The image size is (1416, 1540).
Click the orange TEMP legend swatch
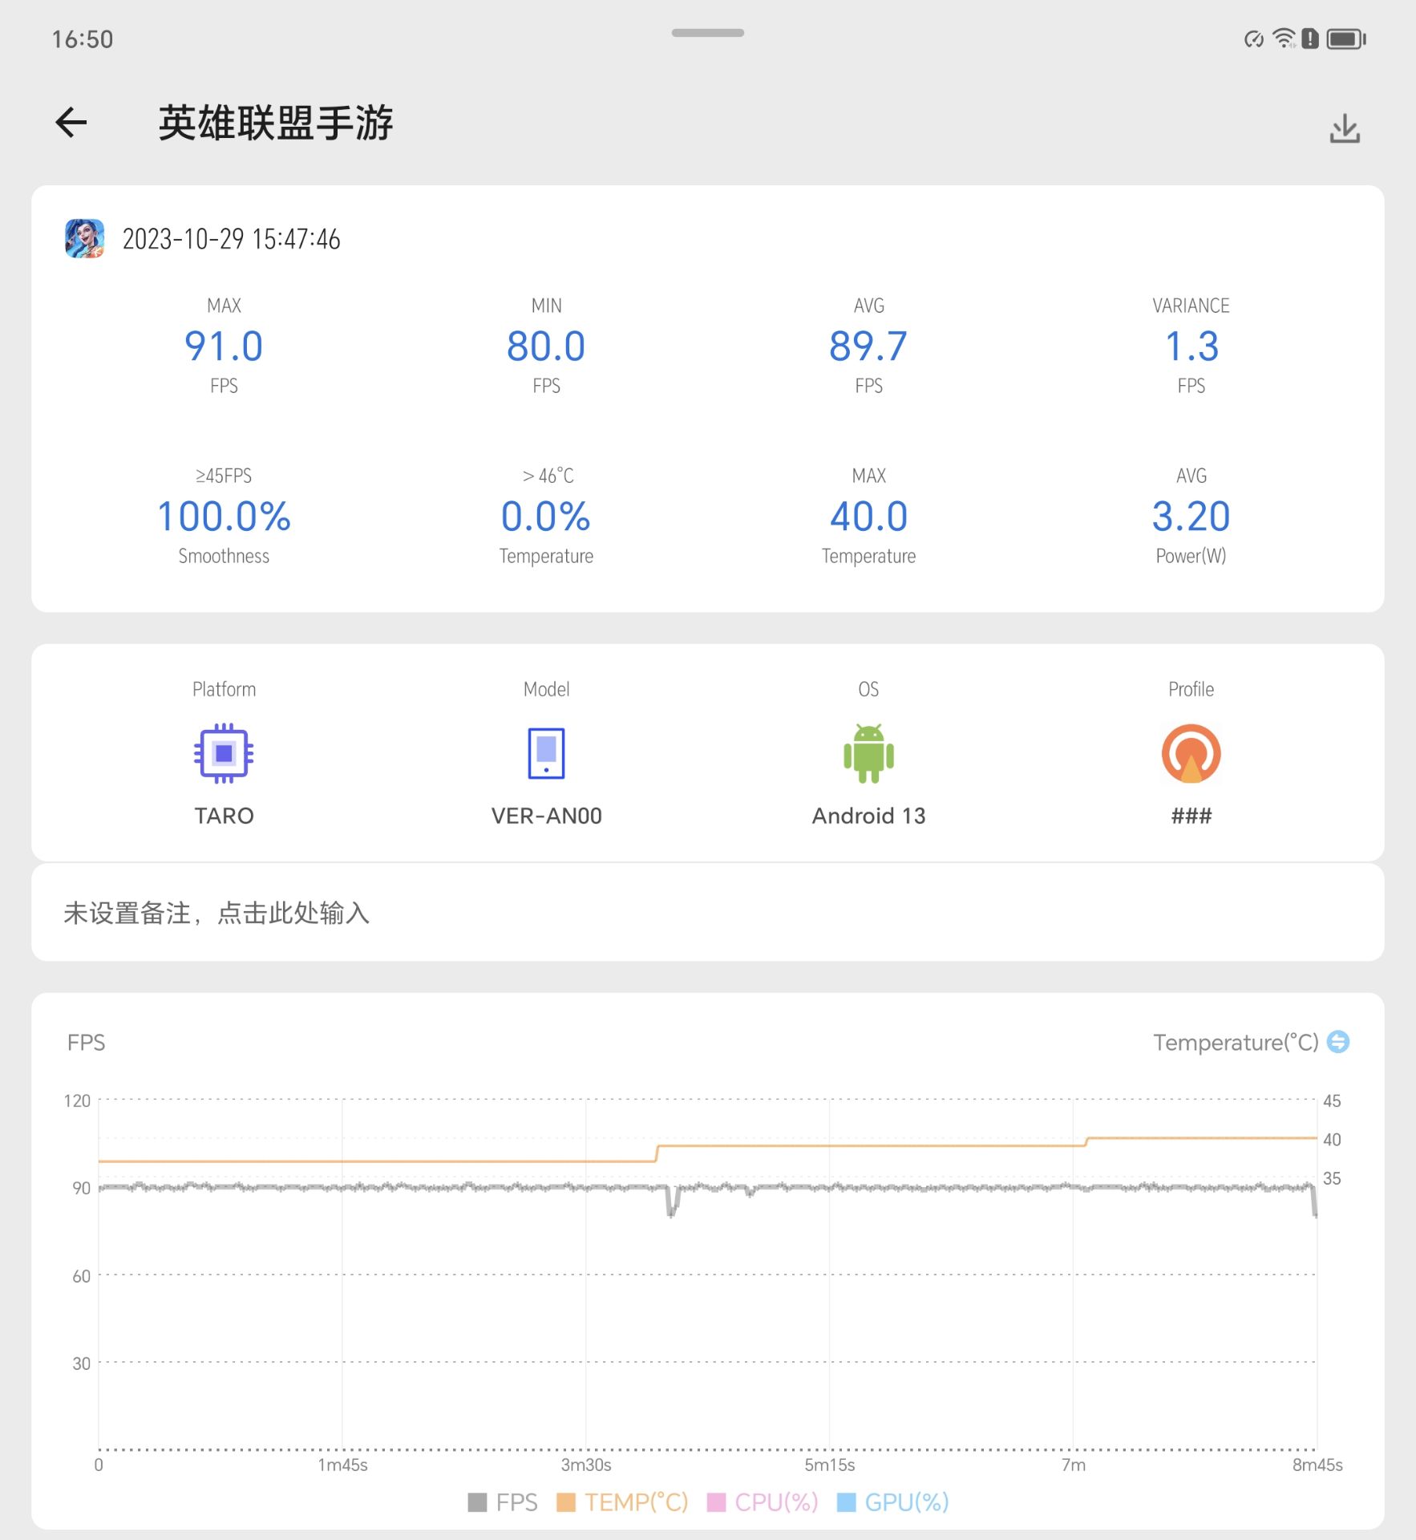[566, 1502]
